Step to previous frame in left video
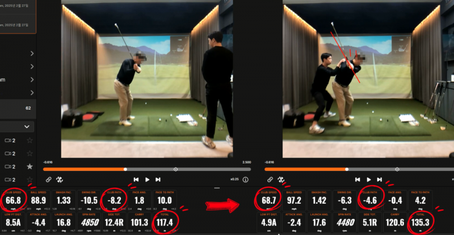 pyautogui.click(x=136, y=179)
